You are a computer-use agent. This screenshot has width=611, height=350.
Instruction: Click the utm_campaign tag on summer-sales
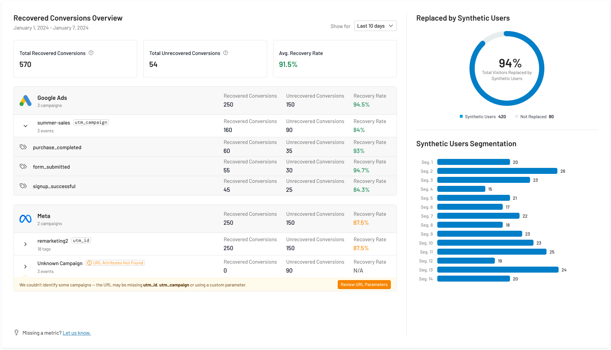click(91, 122)
